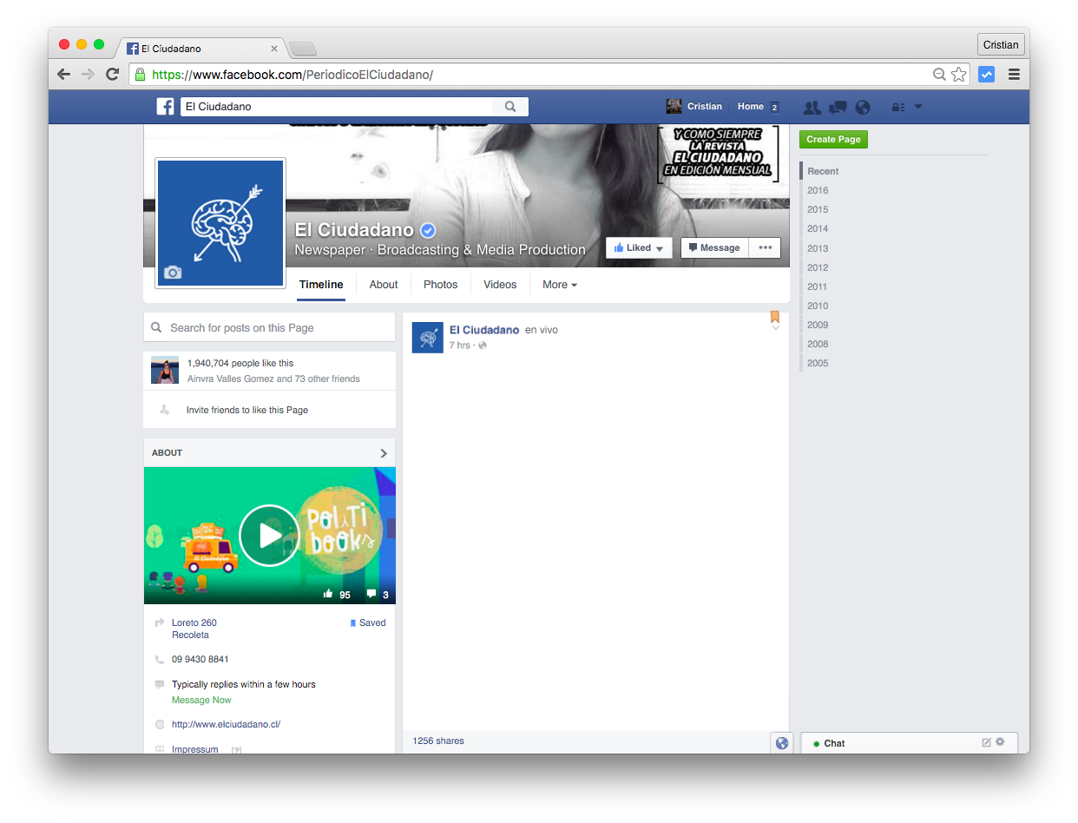Click the El Ciudadano page profile picture
This screenshot has width=1078, height=823.
click(220, 223)
